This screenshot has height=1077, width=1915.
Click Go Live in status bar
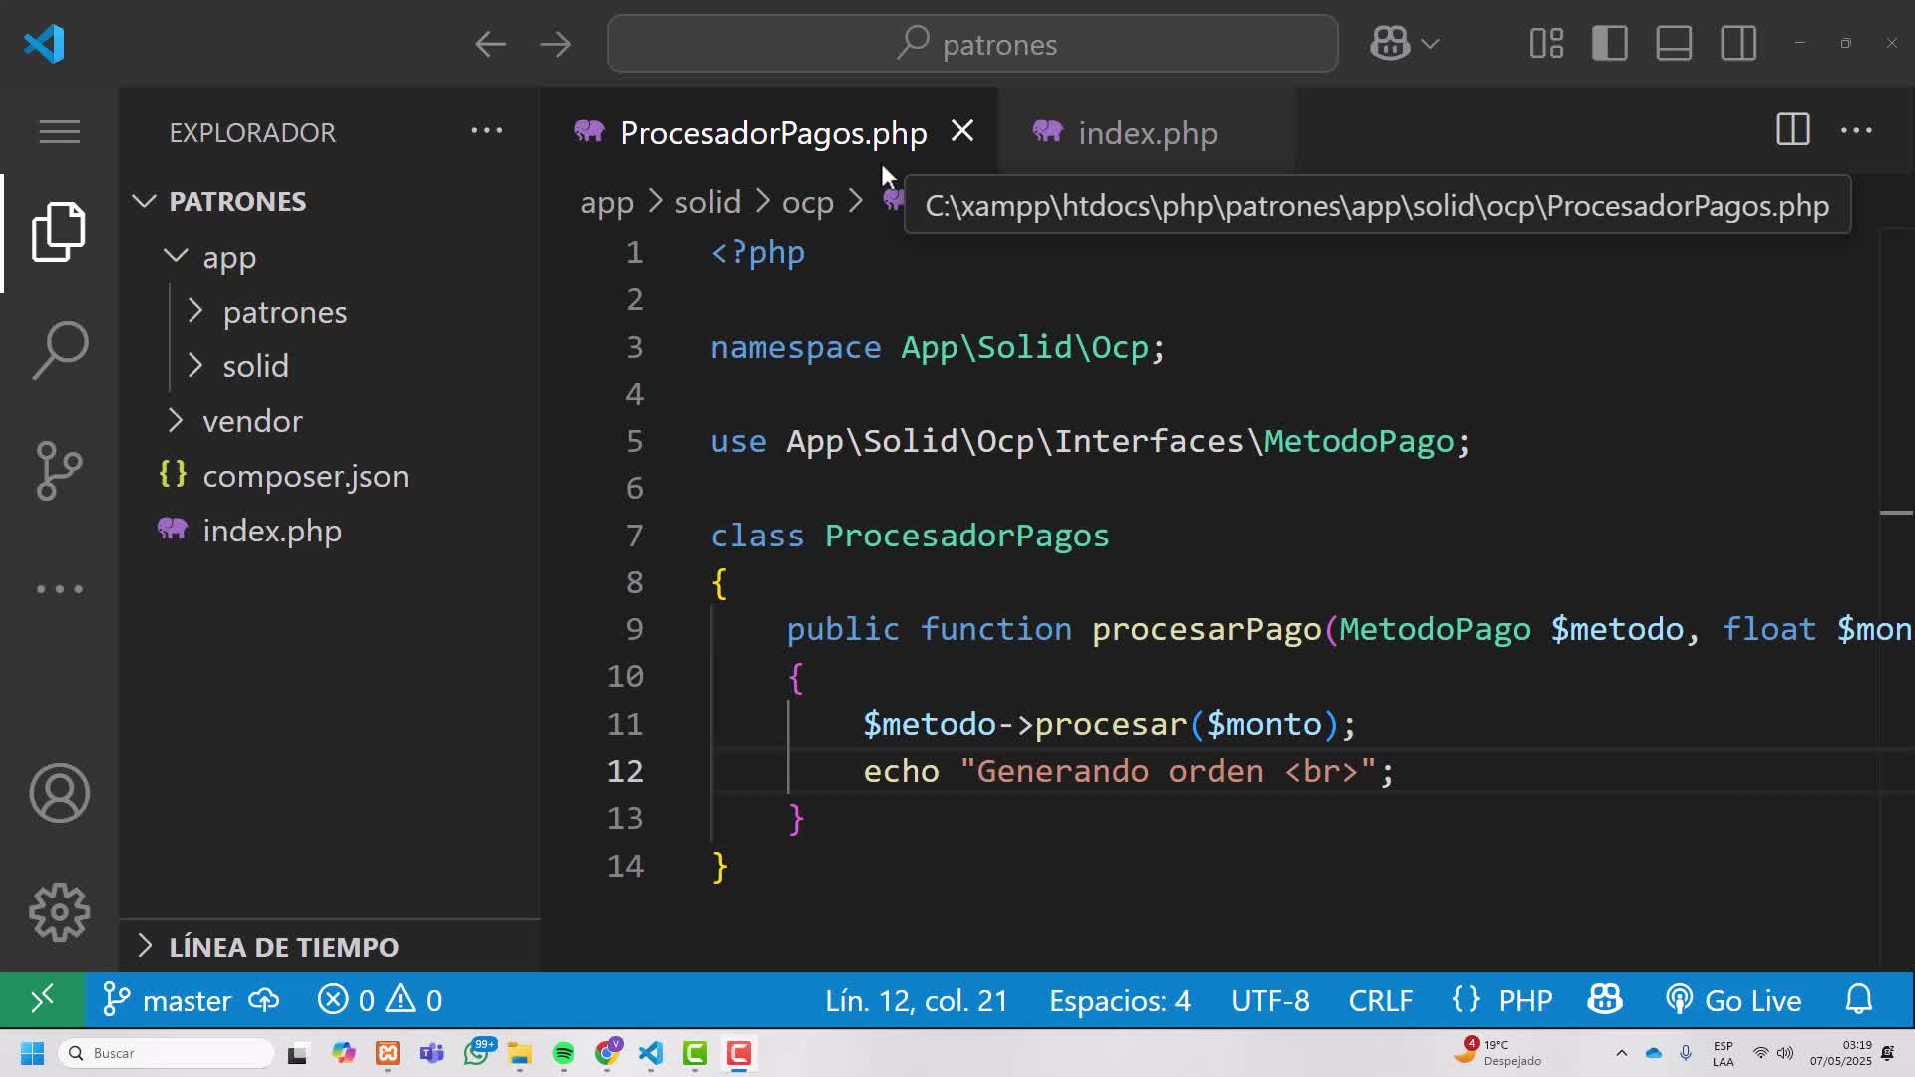click(x=1733, y=999)
